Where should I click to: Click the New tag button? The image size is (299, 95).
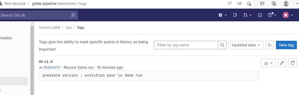click(x=286, y=45)
